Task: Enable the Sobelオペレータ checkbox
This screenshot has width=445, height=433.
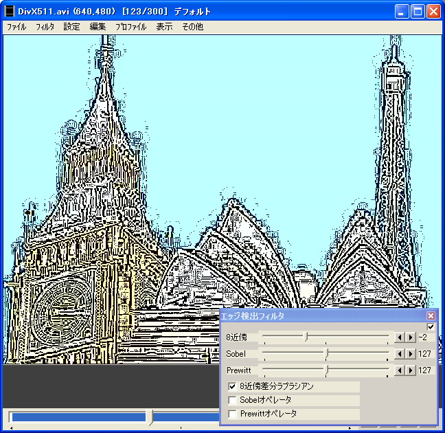Action: [x=233, y=400]
